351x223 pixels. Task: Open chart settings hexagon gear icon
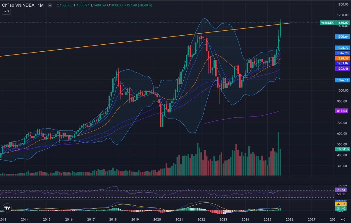[x=343, y=219]
